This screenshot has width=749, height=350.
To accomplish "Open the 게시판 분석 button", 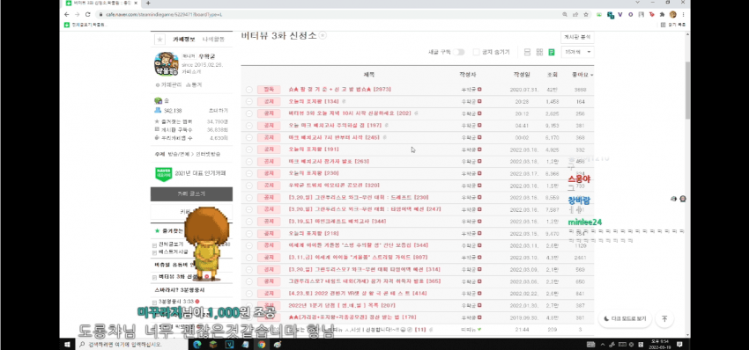I will pos(577,37).
